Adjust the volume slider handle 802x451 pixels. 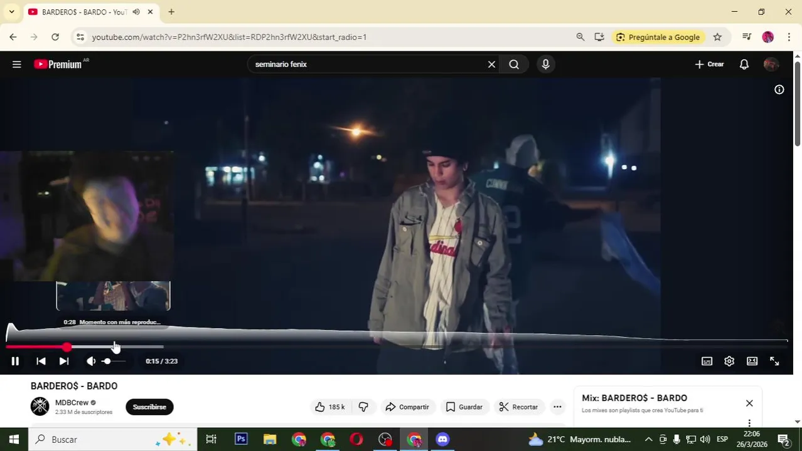tap(107, 361)
